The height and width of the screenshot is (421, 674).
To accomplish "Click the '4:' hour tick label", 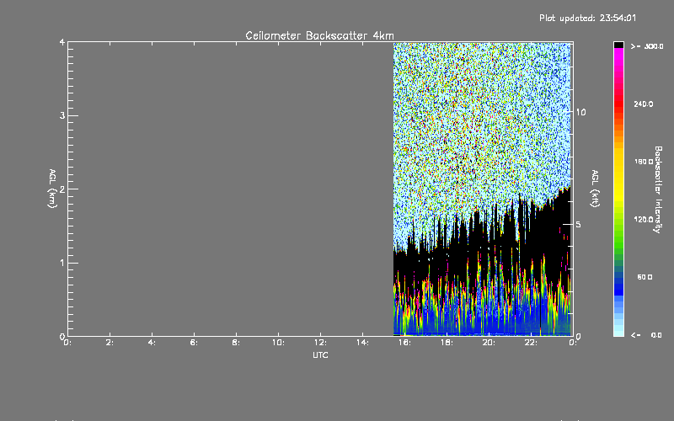I will (152, 343).
